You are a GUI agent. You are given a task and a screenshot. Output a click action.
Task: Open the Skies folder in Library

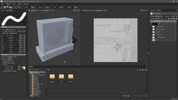click(x=61, y=77)
